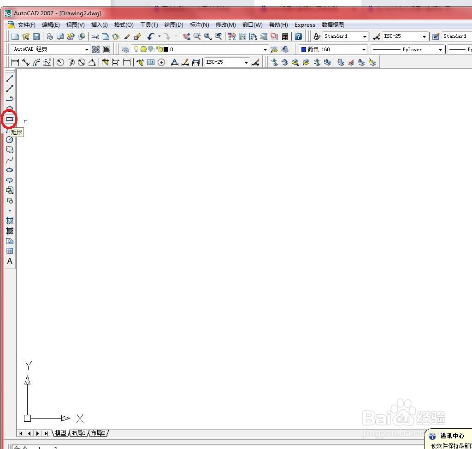Click the Match Properties brush icon
Screen dimensions: 472x449
127,36
